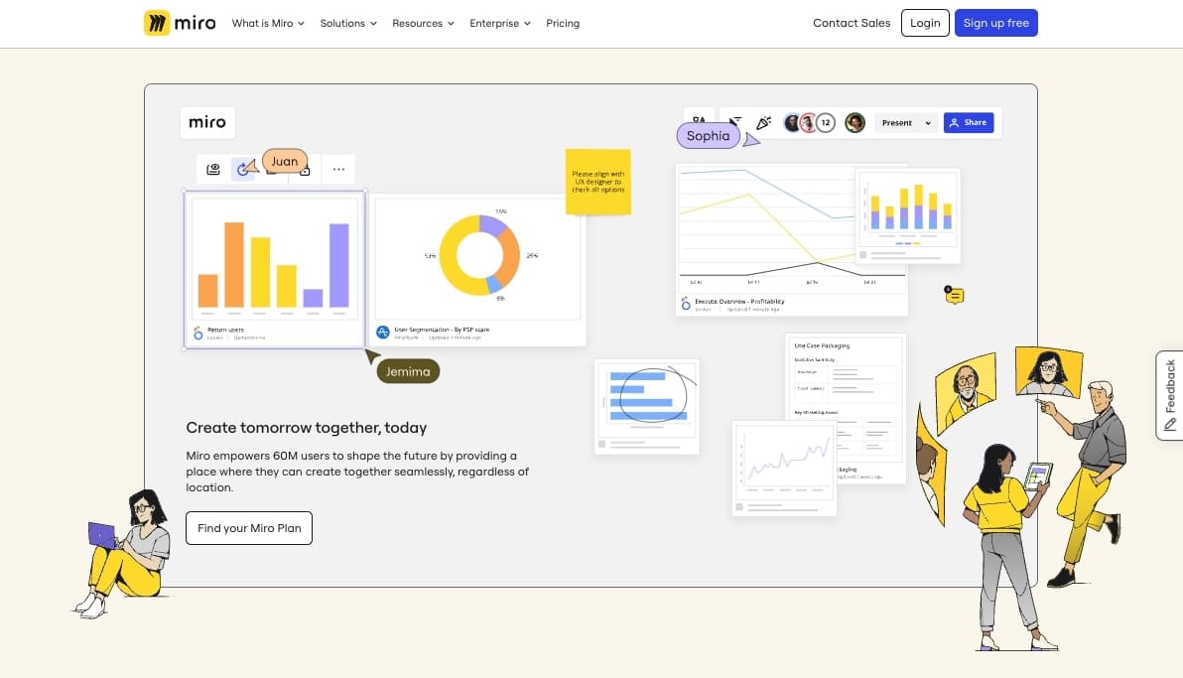Screen dimensions: 1183x678
Task: Open the Present dropdown arrow
Action: tap(928, 123)
